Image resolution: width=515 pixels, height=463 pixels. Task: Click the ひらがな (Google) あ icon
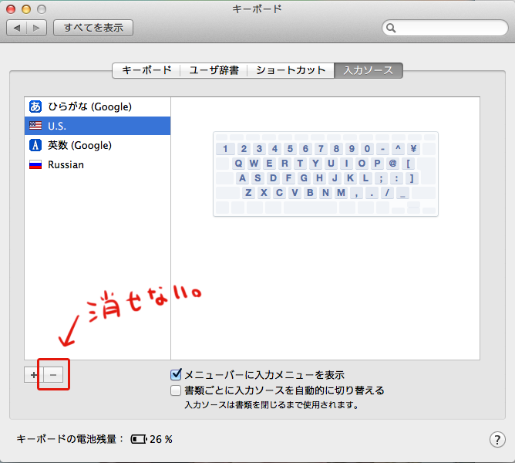tap(35, 106)
